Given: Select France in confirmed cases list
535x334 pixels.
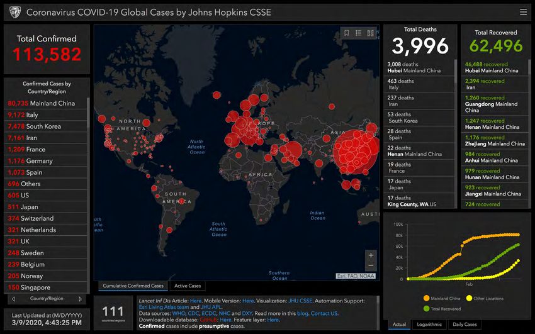Looking at the screenshot, I should click(x=46, y=149).
